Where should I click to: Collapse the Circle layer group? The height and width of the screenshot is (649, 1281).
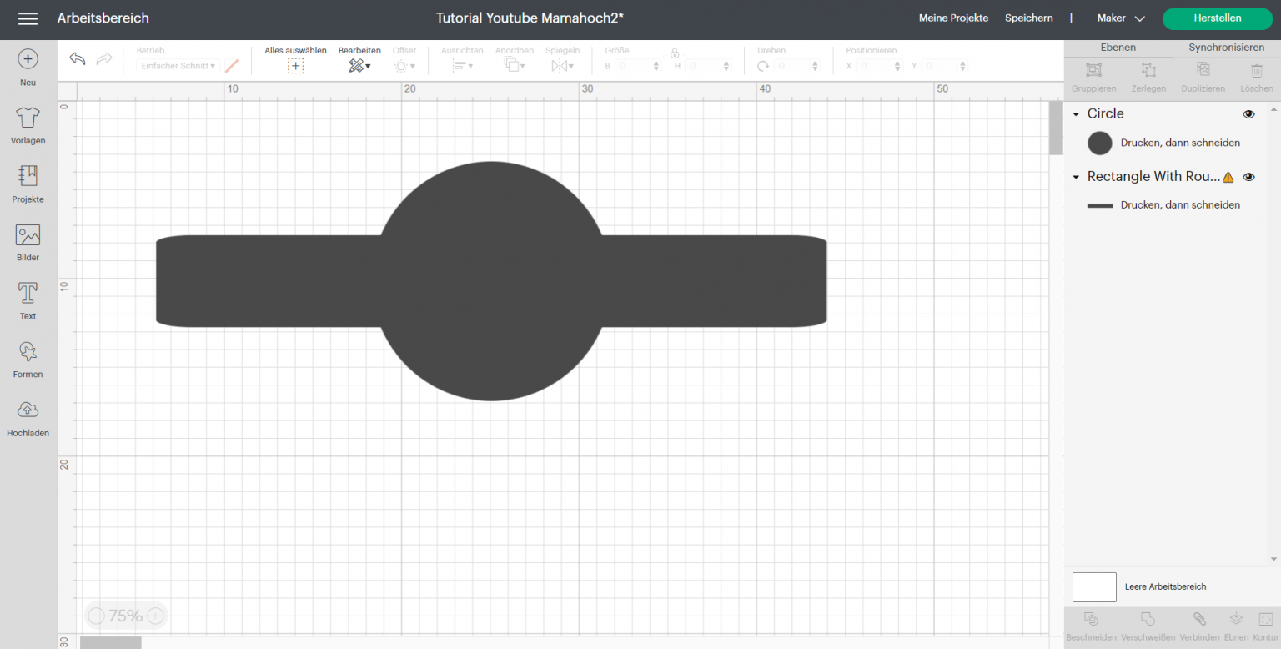(1076, 114)
